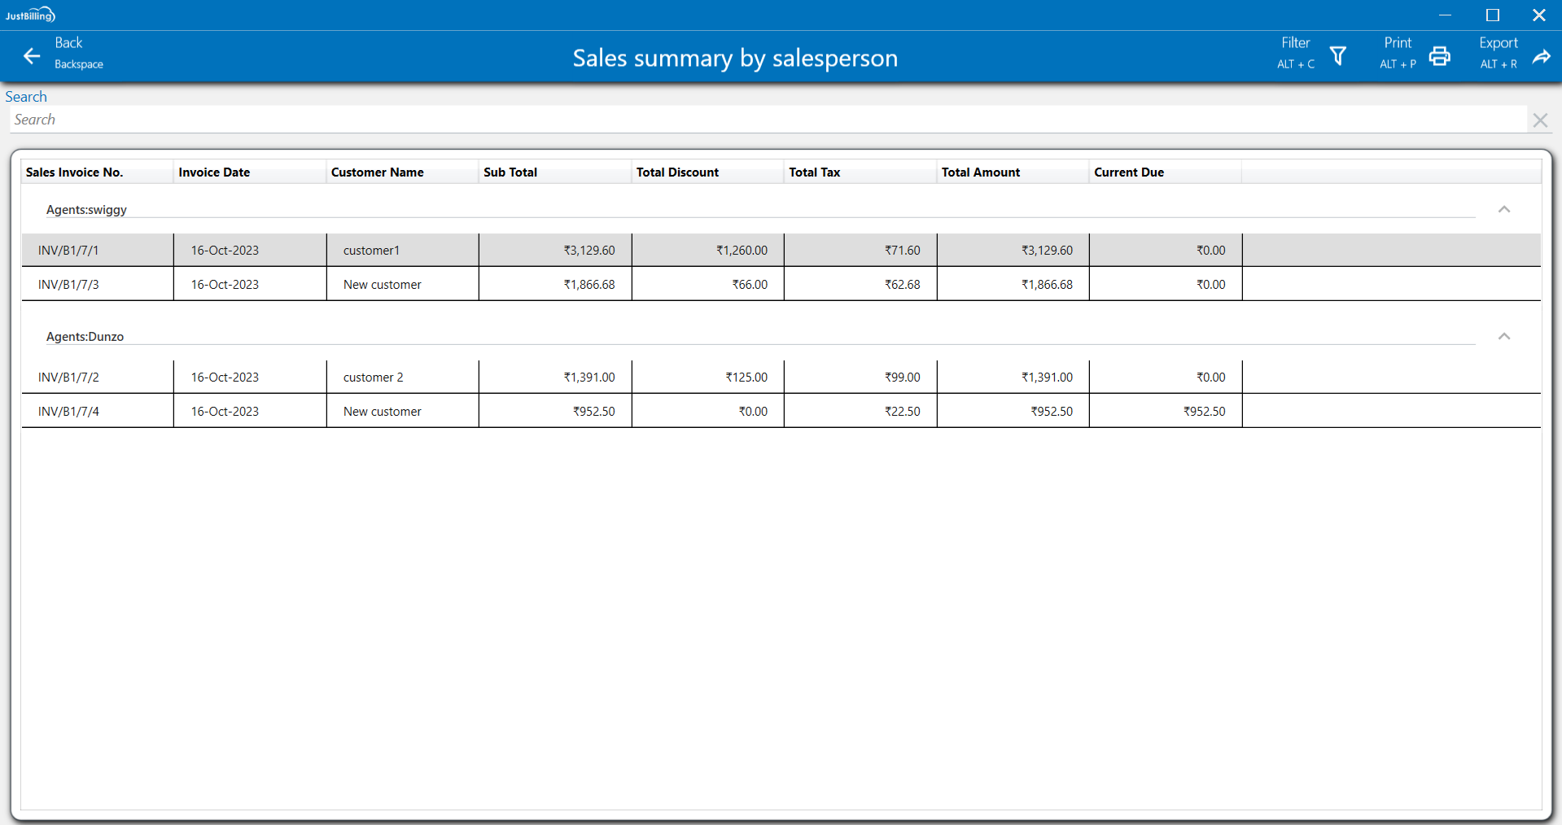Click the Total Discount column header
The image size is (1562, 825).
tap(677, 172)
